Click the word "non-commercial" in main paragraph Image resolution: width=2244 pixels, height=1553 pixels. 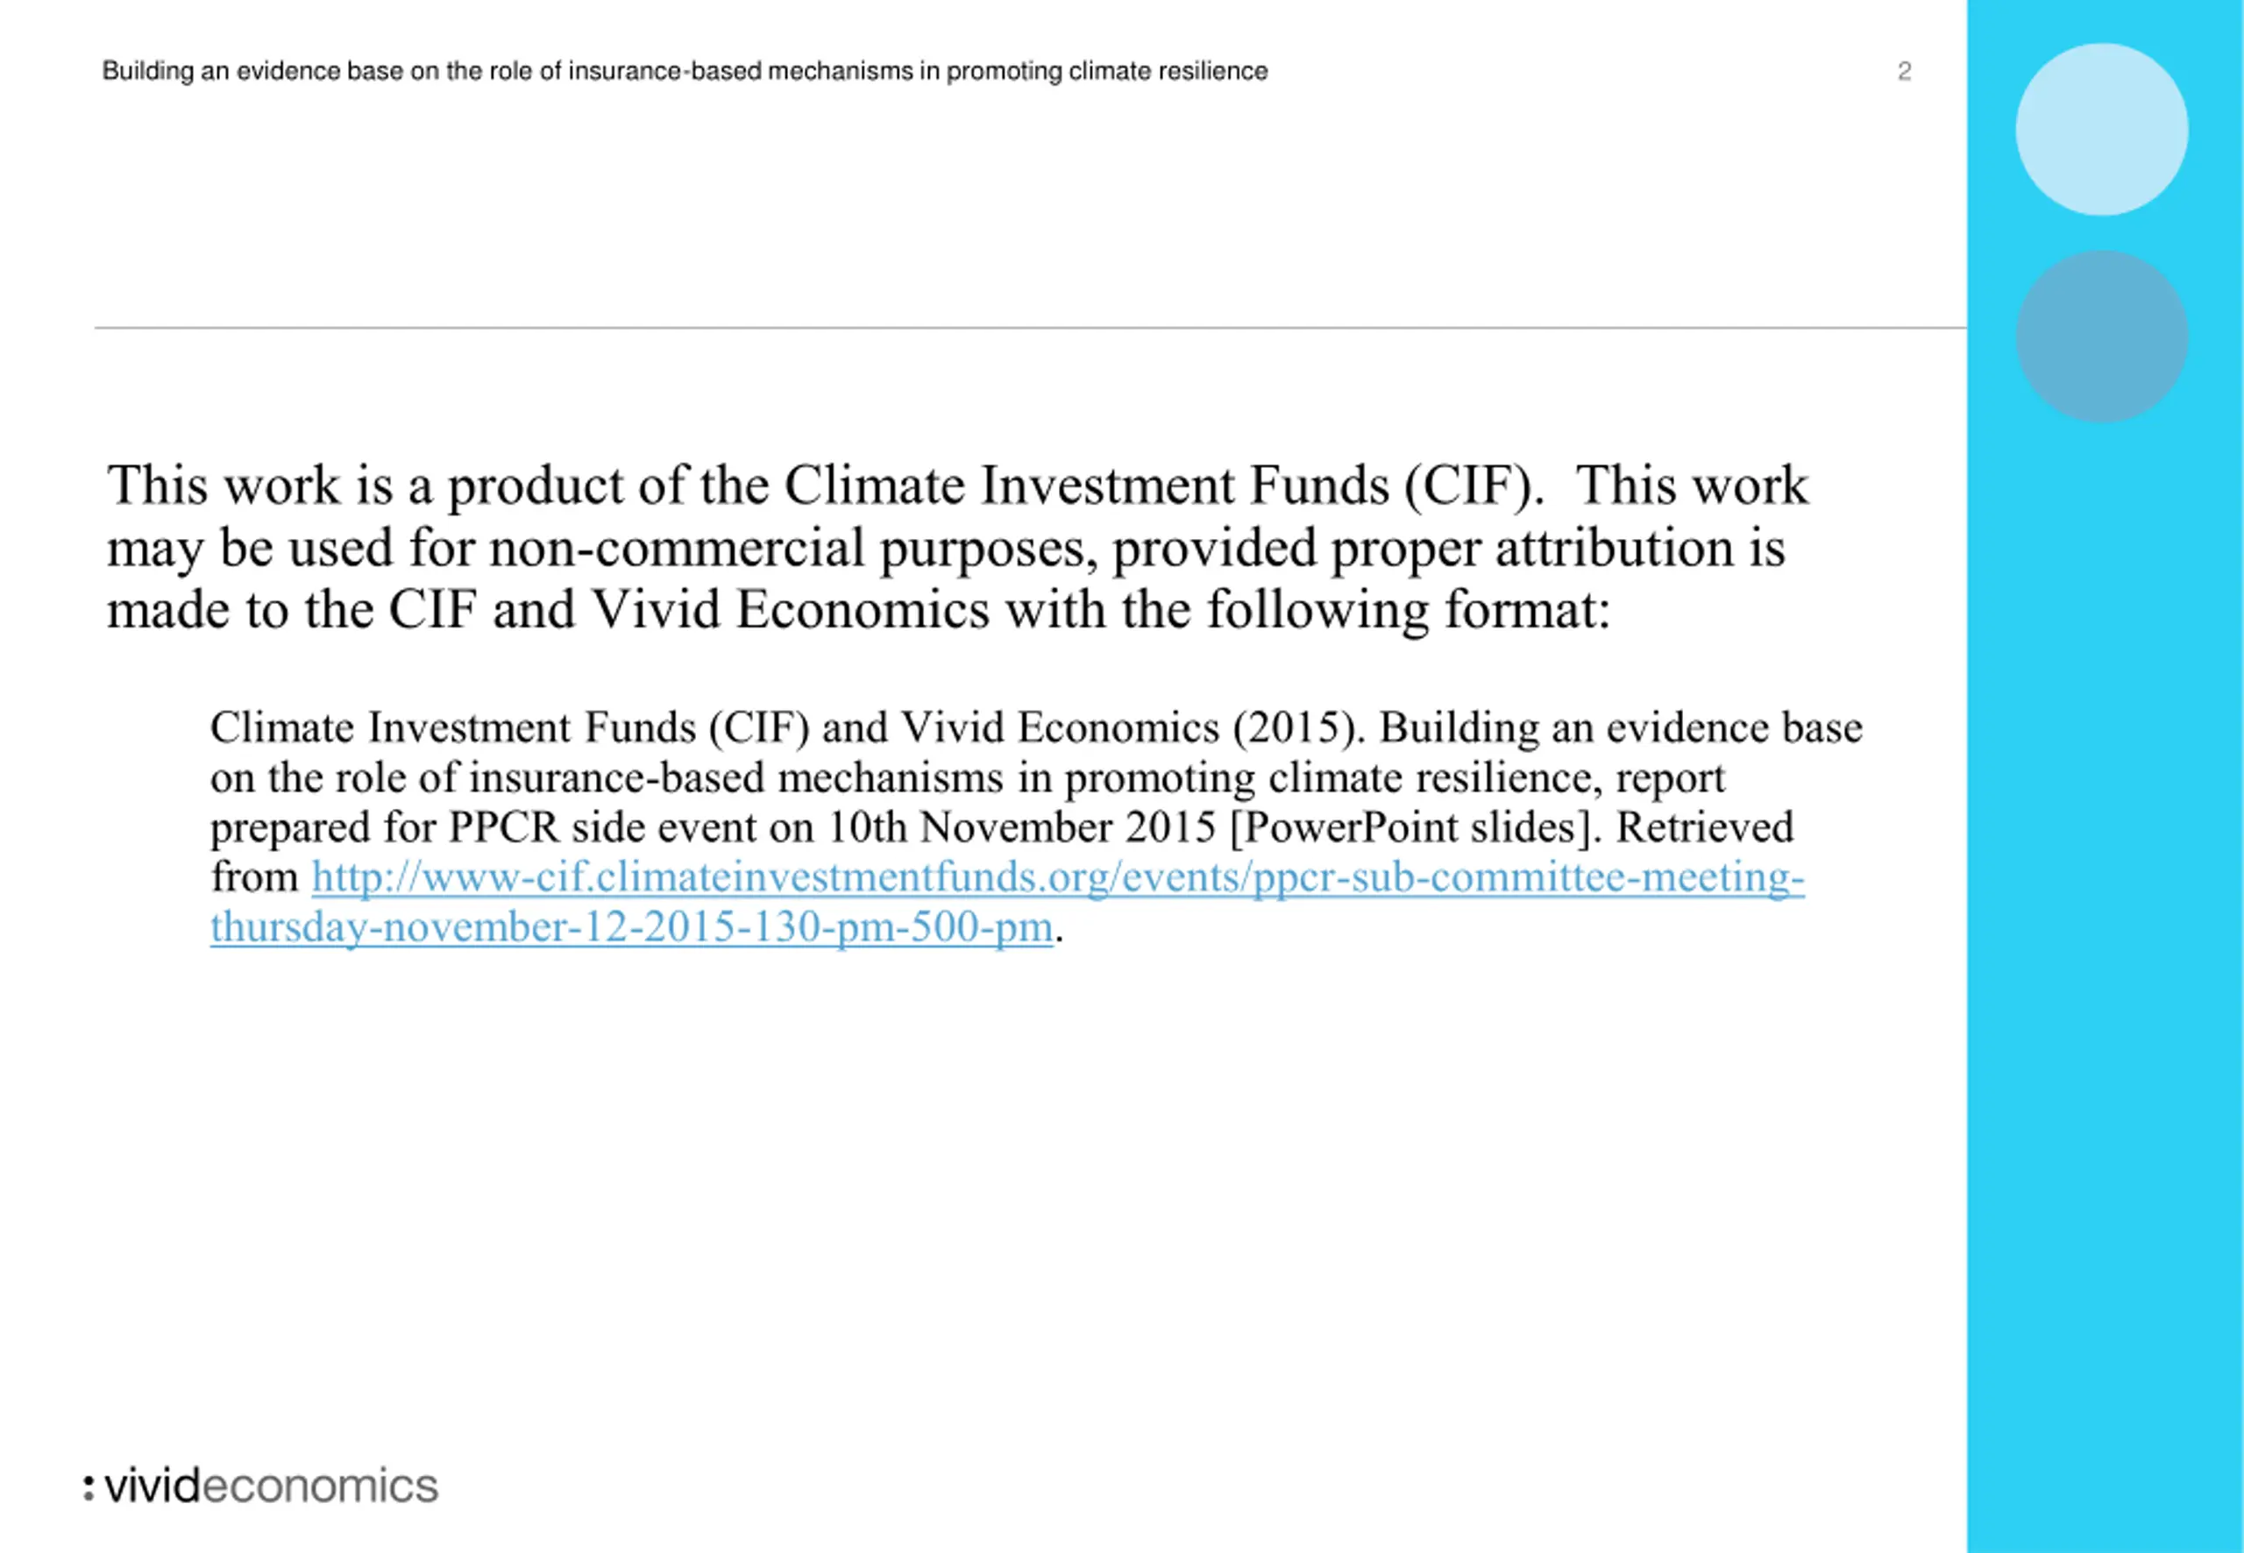(x=677, y=548)
